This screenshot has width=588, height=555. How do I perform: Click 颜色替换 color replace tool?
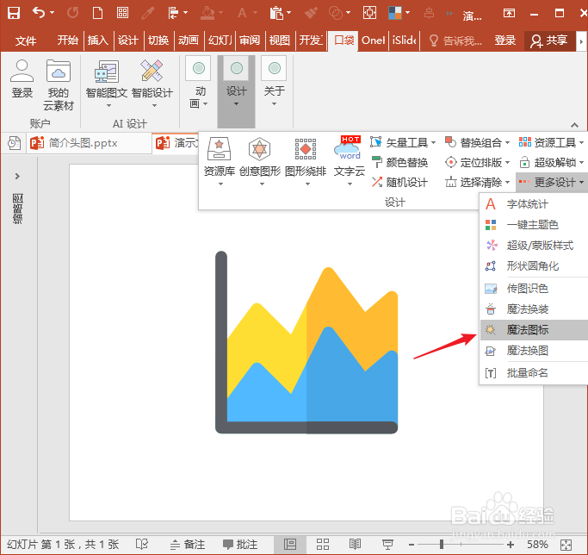[399, 163]
